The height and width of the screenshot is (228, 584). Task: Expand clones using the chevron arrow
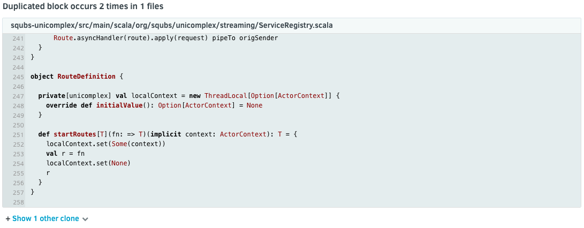pos(86,219)
